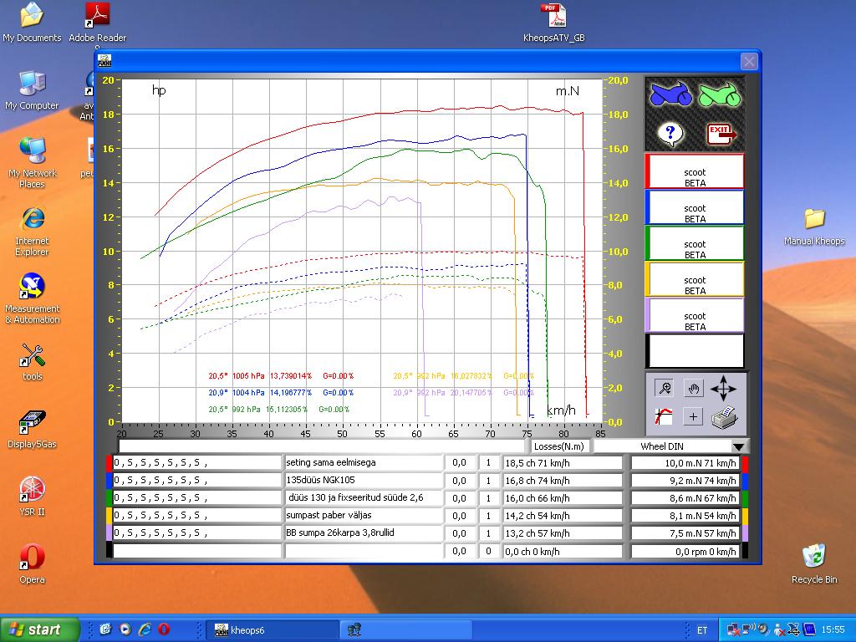856x642 pixels.
Task: Click the green motorcycle icon
Action: pyautogui.click(x=720, y=95)
